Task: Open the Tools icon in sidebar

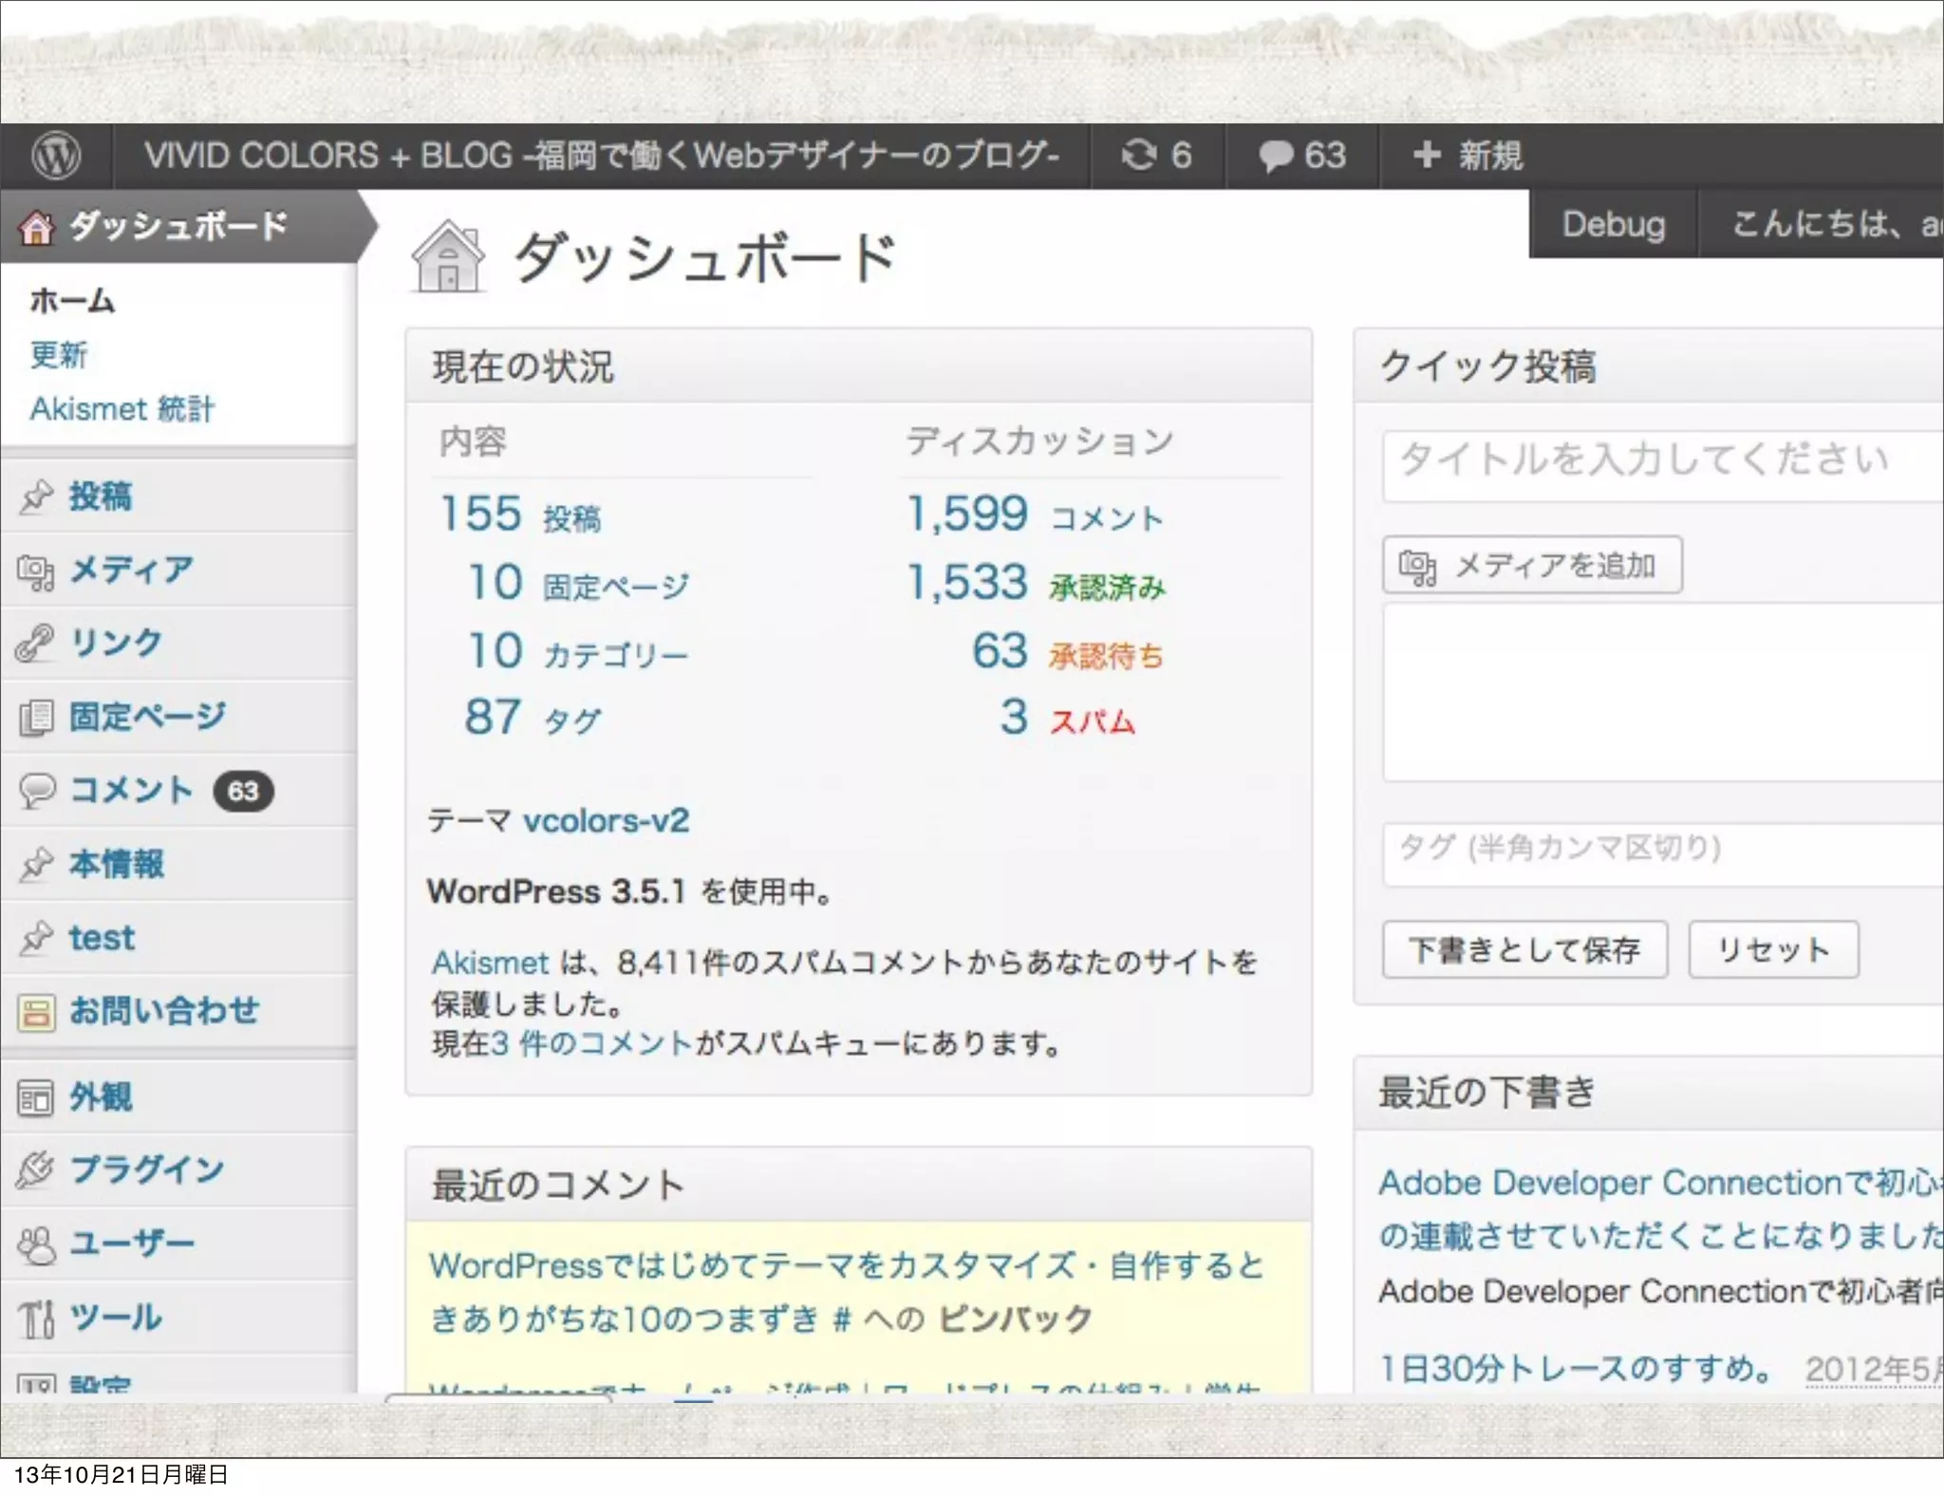Action: pos(36,1318)
